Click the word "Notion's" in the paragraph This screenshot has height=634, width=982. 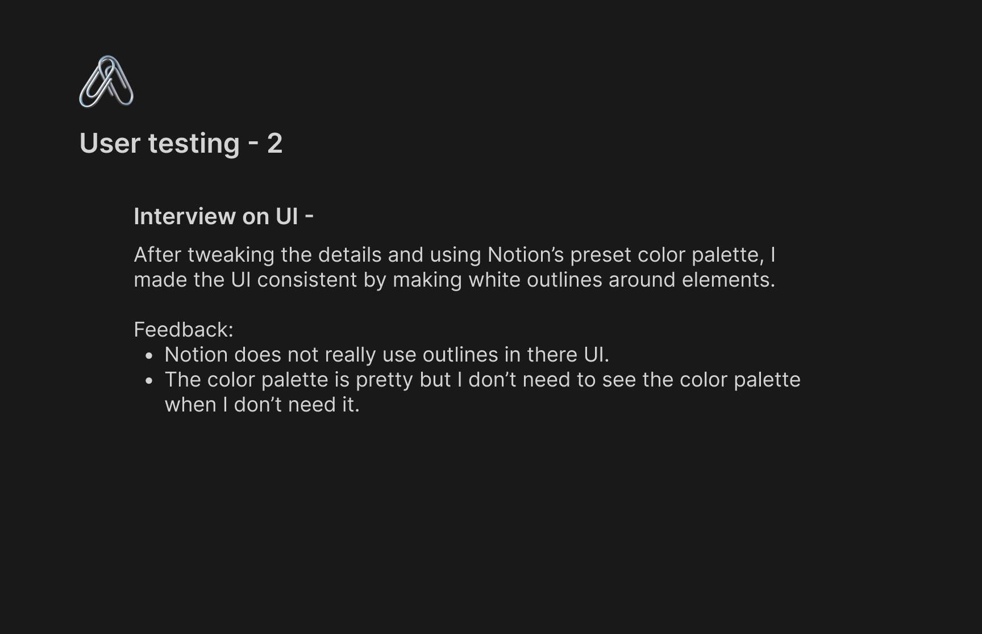pos(526,255)
